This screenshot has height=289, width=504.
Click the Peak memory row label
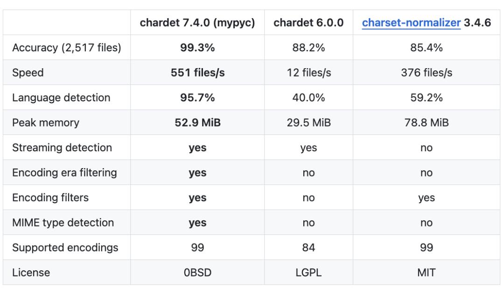[x=46, y=123]
